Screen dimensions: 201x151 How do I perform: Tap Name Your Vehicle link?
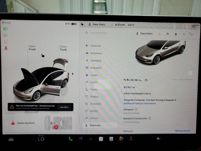(182, 80)
